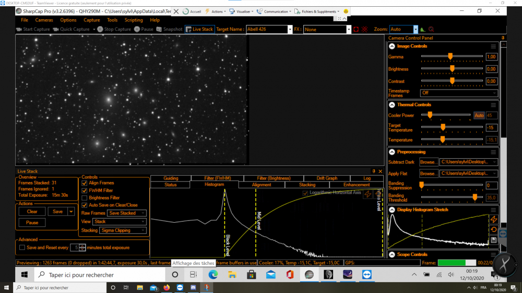Close the Live Stack panel
The width and height of the screenshot is (522, 293).
[x=380, y=171]
